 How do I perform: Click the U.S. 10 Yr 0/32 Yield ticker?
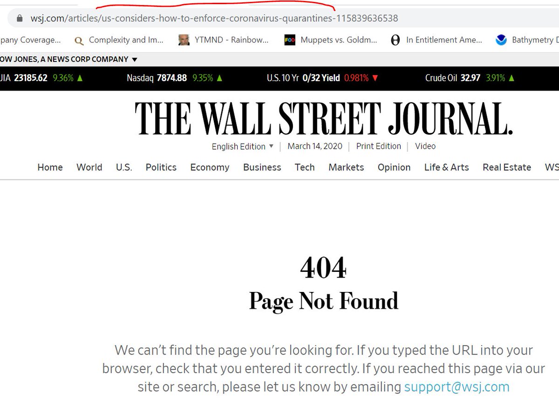(x=303, y=78)
